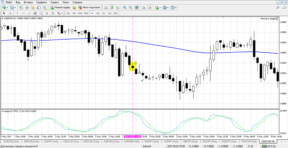Zoom in on the chart
The width and height of the screenshot is (288, 148).
[125, 7]
